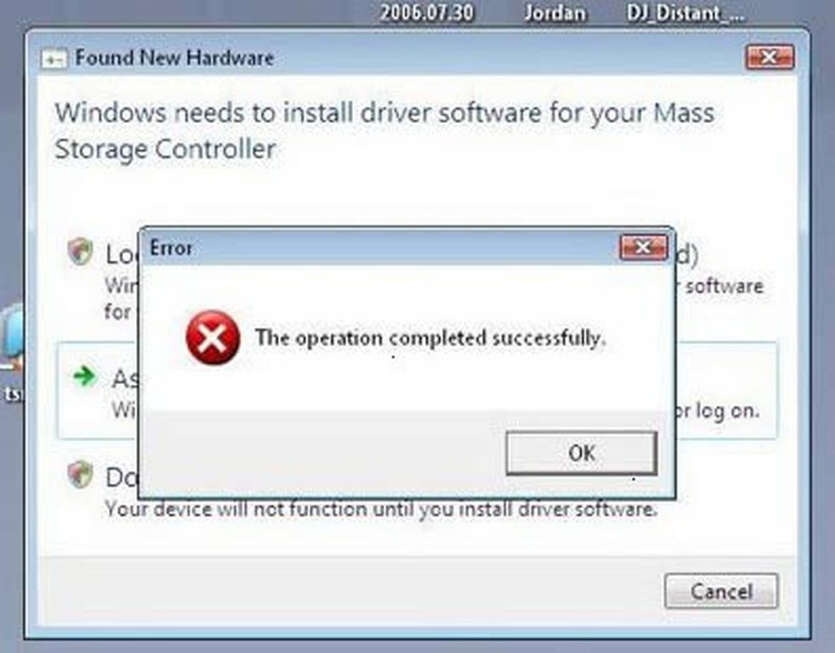
Task: Select the 'log on' ask-later option text
Action: click(x=717, y=410)
